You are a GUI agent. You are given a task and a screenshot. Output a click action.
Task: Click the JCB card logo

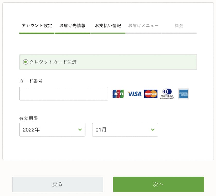(118, 94)
